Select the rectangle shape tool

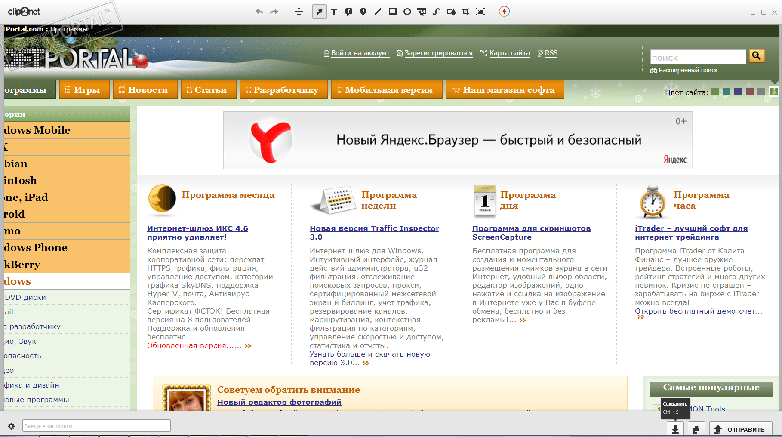[x=393, y=12]
